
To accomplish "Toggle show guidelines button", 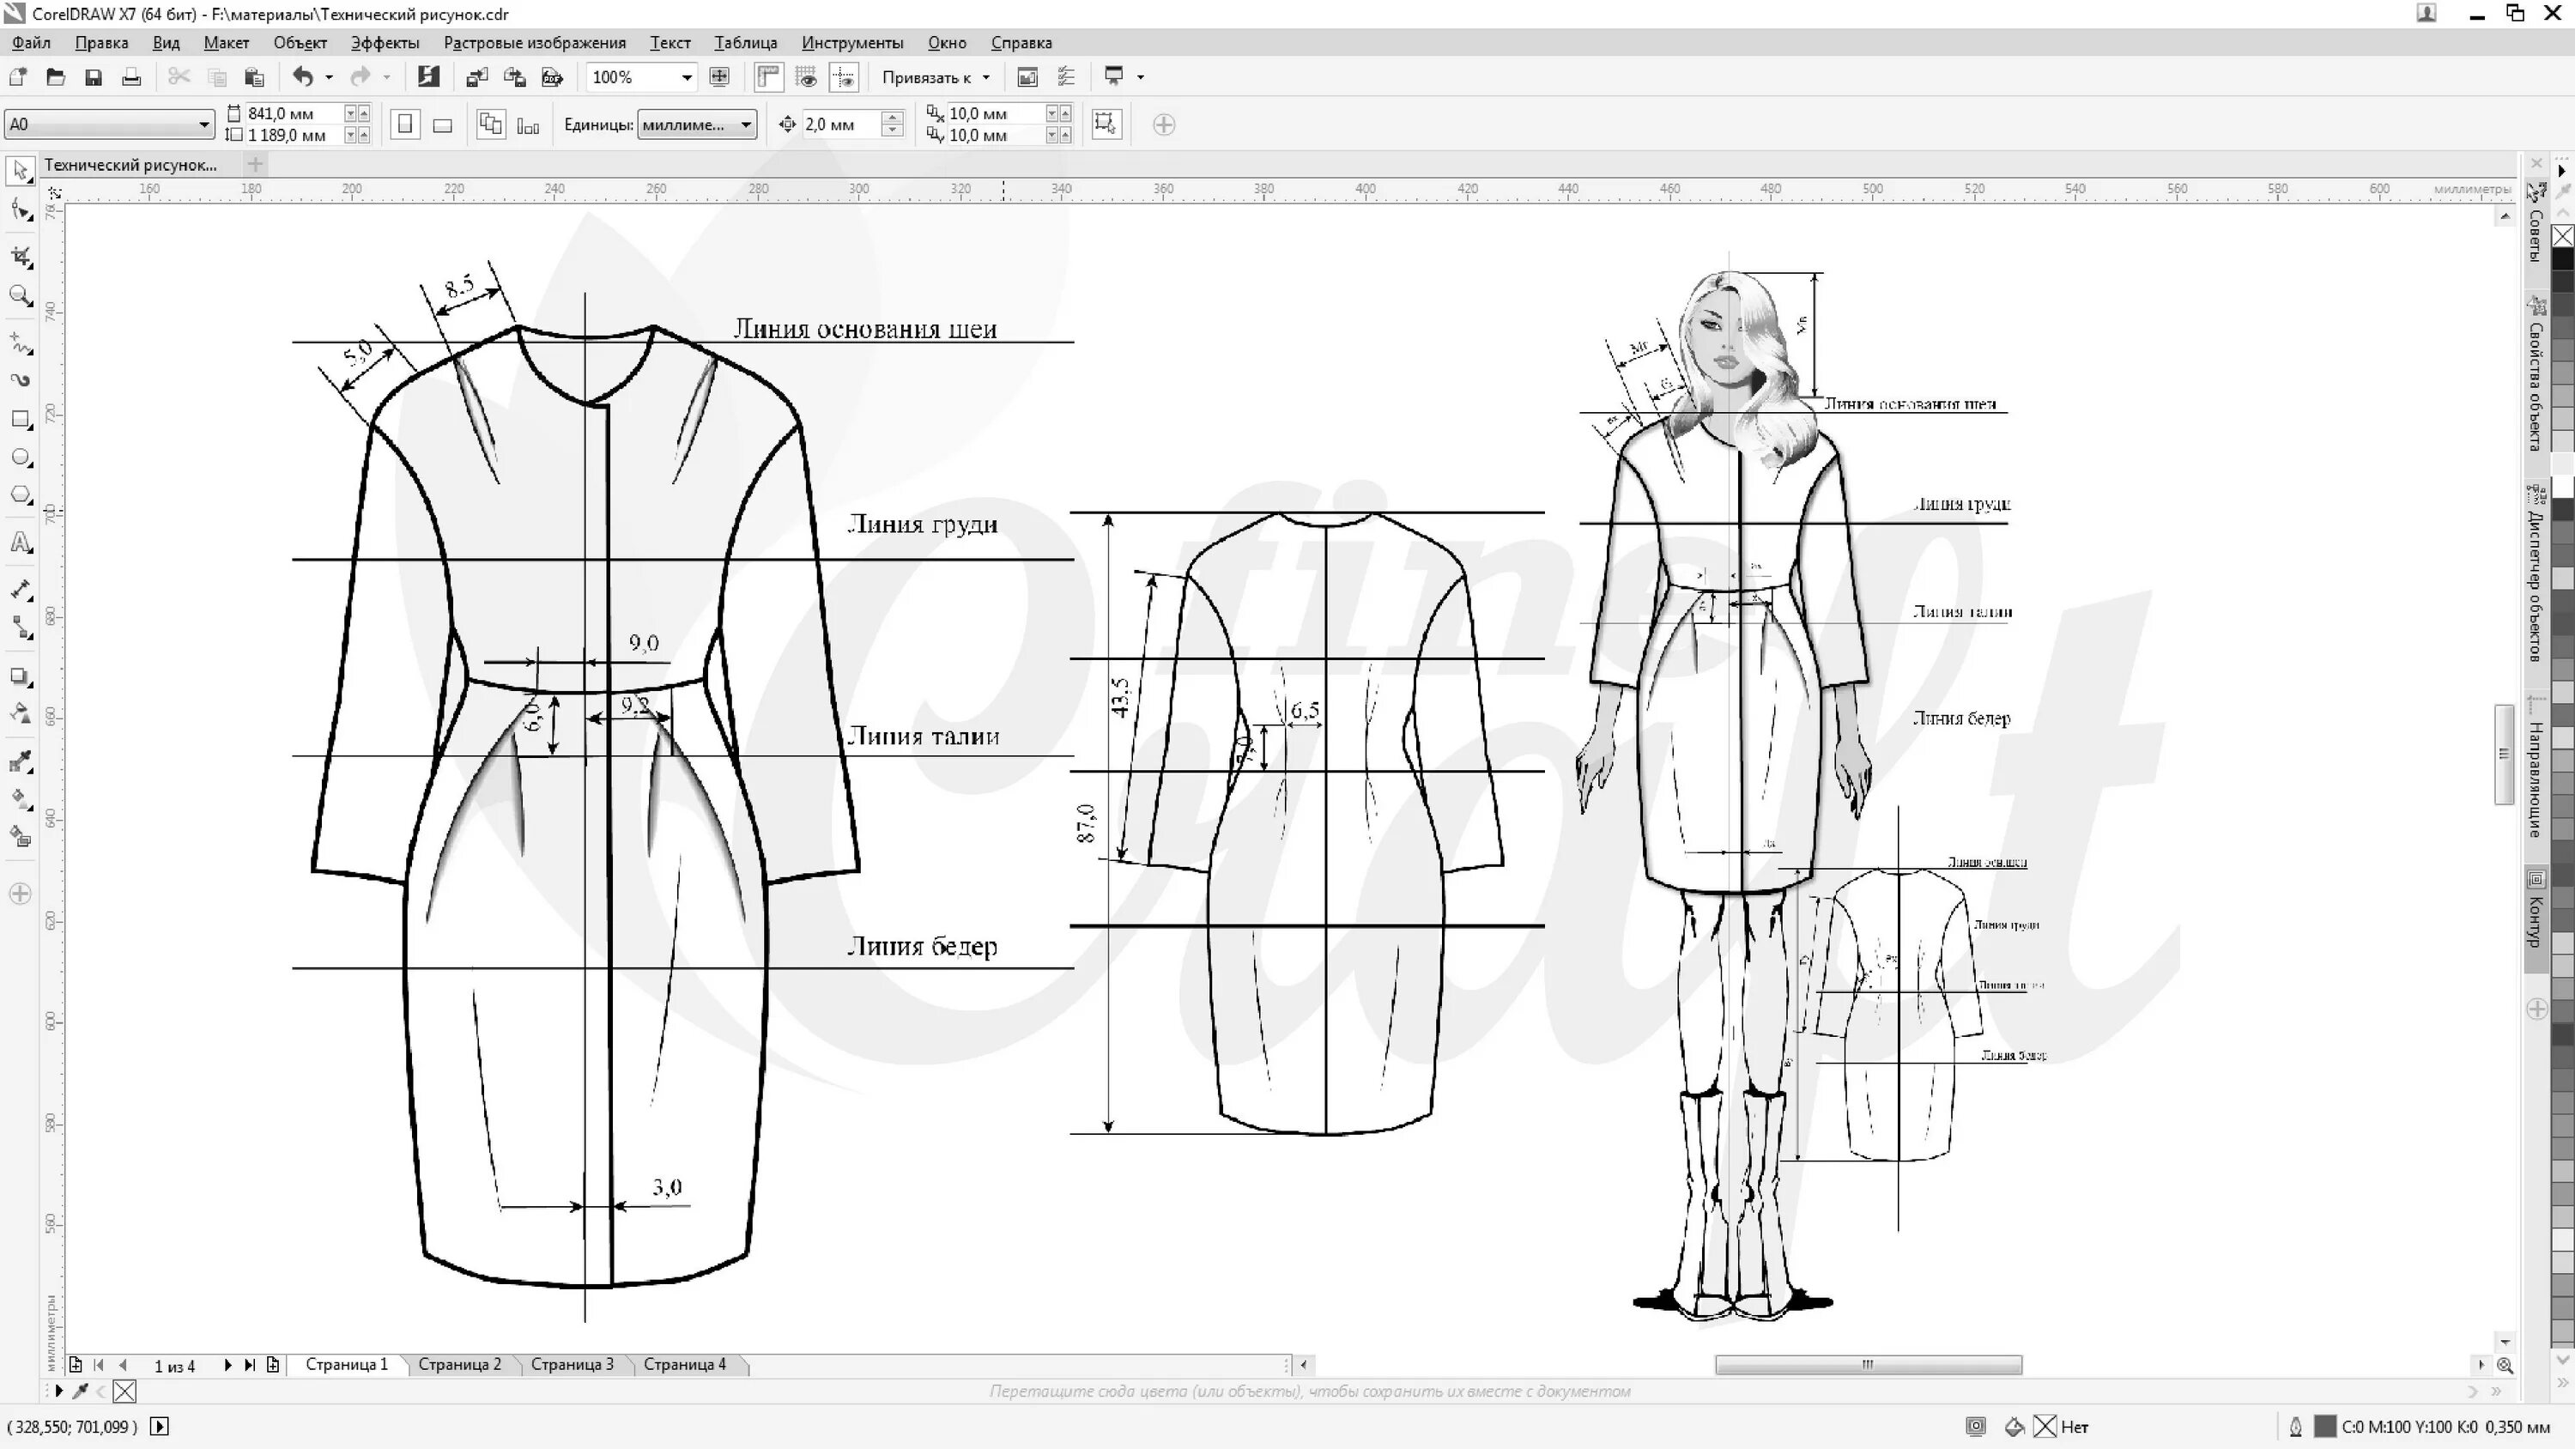I will click(844, 77).
